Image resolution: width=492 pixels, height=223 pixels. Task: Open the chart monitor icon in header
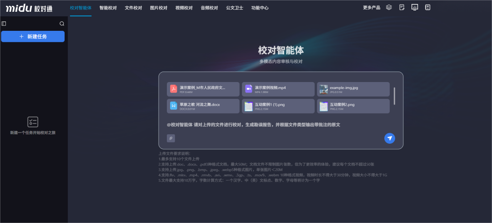(x=415, y=7)
